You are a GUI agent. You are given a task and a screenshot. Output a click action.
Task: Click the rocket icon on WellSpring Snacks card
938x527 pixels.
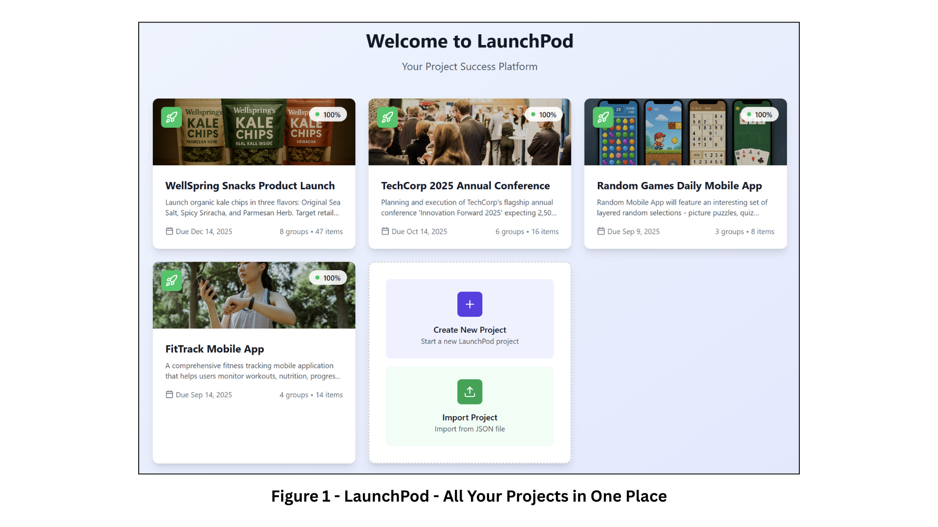tap(171, 118)
